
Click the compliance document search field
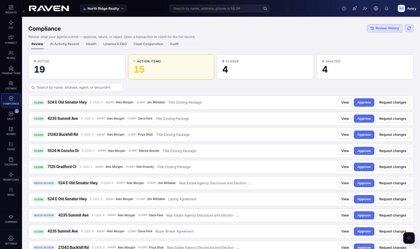coord(76,88)
